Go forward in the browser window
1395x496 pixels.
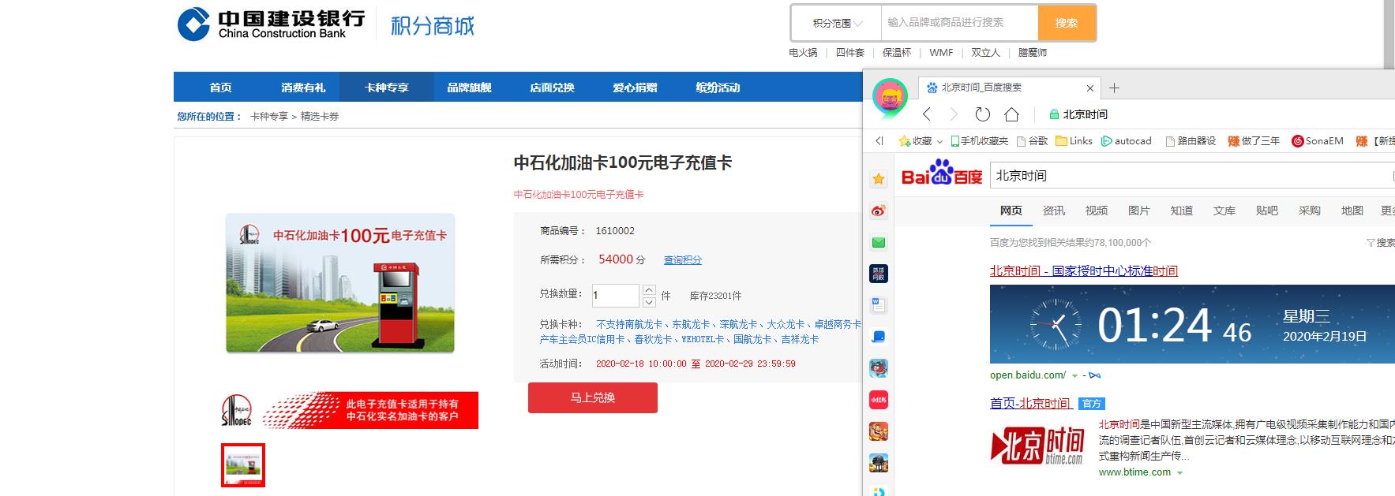(954, 114)
